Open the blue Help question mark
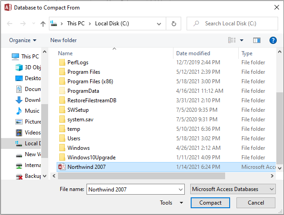Image resolution: width=284 pixels, height=215 pixels. tap(273, 40)
